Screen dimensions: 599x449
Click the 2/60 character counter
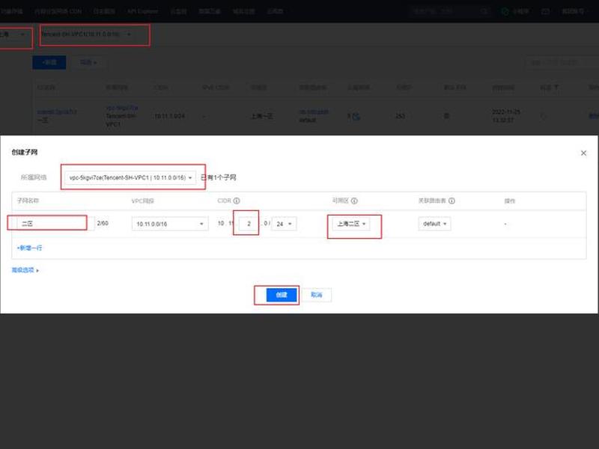[103, 223]
